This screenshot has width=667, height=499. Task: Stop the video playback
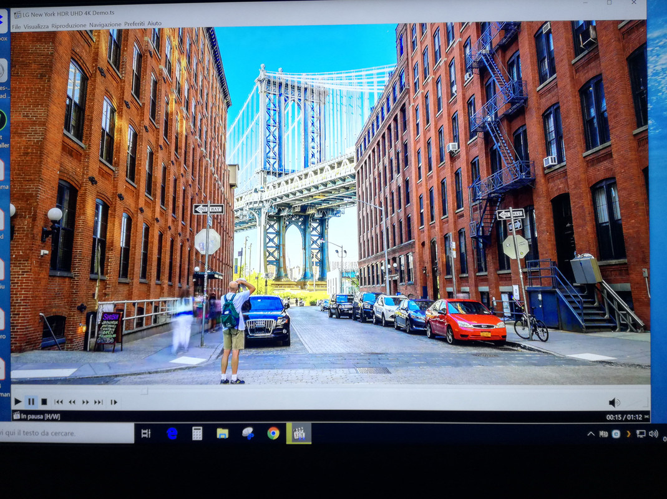pyautogui.click(x=44, y=402)
